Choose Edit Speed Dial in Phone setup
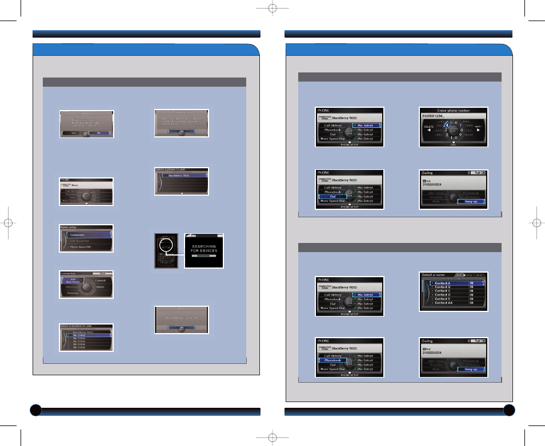545x446 pixels. click(89, 241)
